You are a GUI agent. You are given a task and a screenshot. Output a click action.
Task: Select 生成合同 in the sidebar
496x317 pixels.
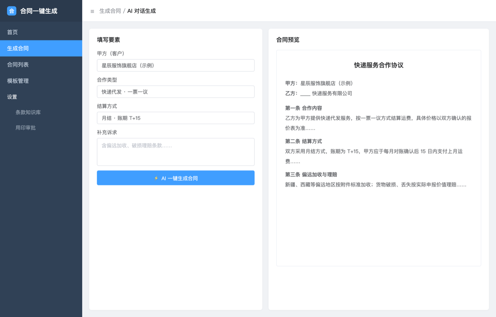(41, 48)
